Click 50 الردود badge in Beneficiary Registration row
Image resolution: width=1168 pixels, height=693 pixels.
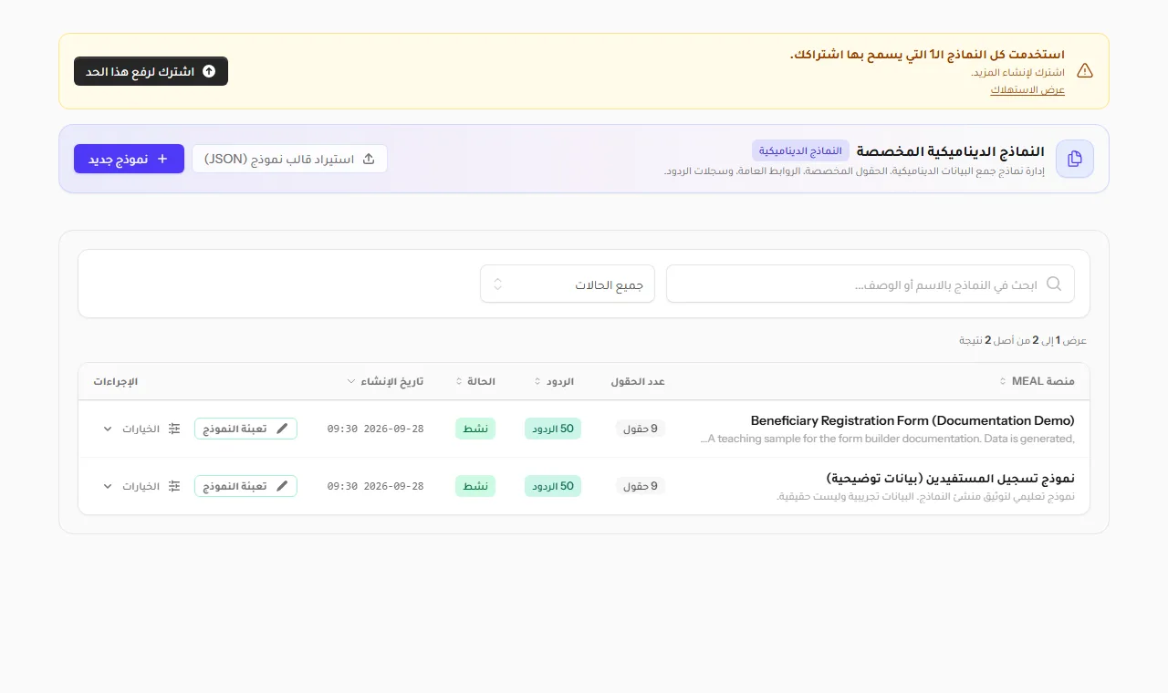[553, 429]
